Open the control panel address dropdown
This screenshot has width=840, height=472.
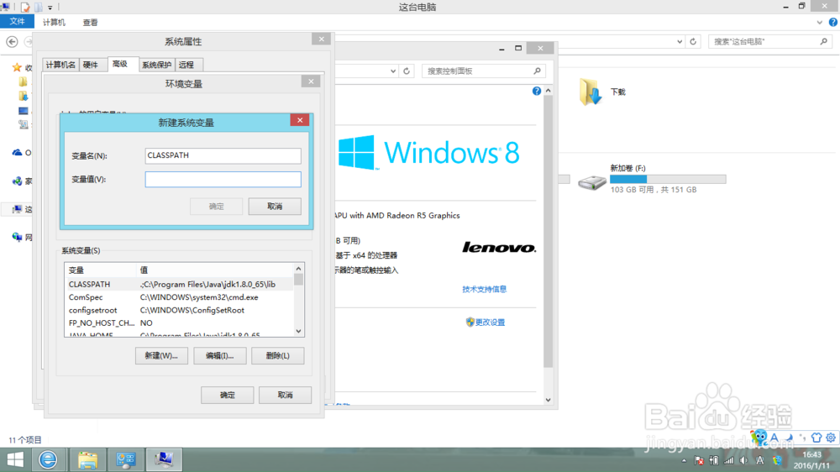point(392,71)
